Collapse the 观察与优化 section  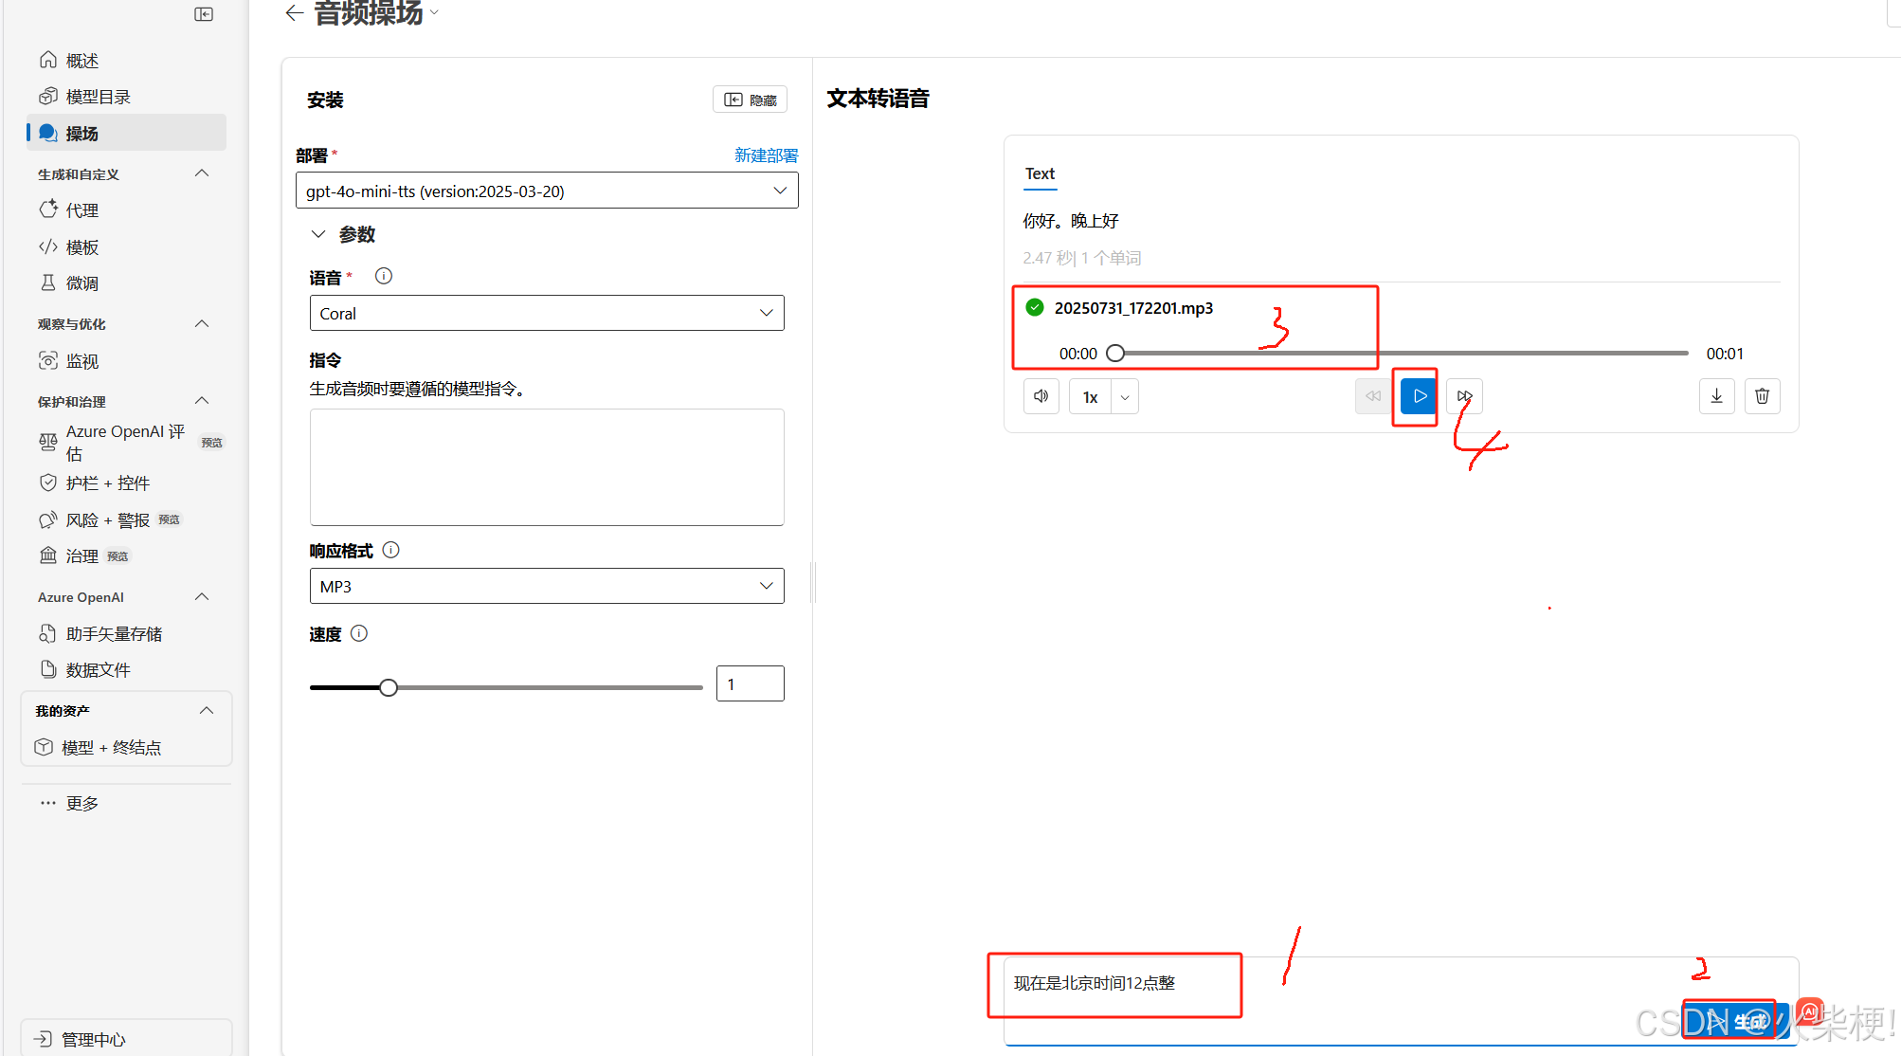(x=202, y=324)
